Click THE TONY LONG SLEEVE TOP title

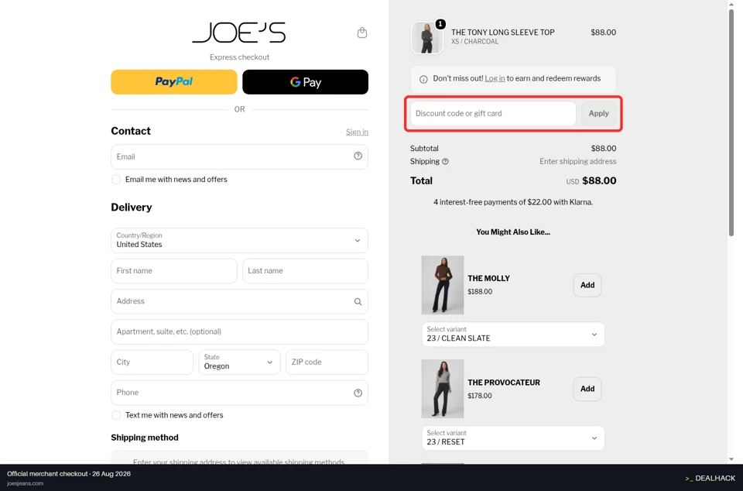tap(503, 33)
